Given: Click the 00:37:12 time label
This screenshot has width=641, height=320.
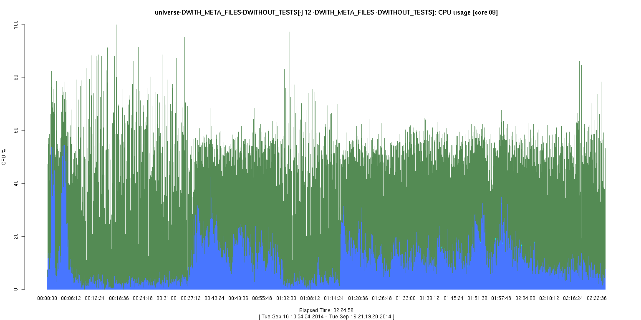Looking at the screenshot, I should point(191,298).
